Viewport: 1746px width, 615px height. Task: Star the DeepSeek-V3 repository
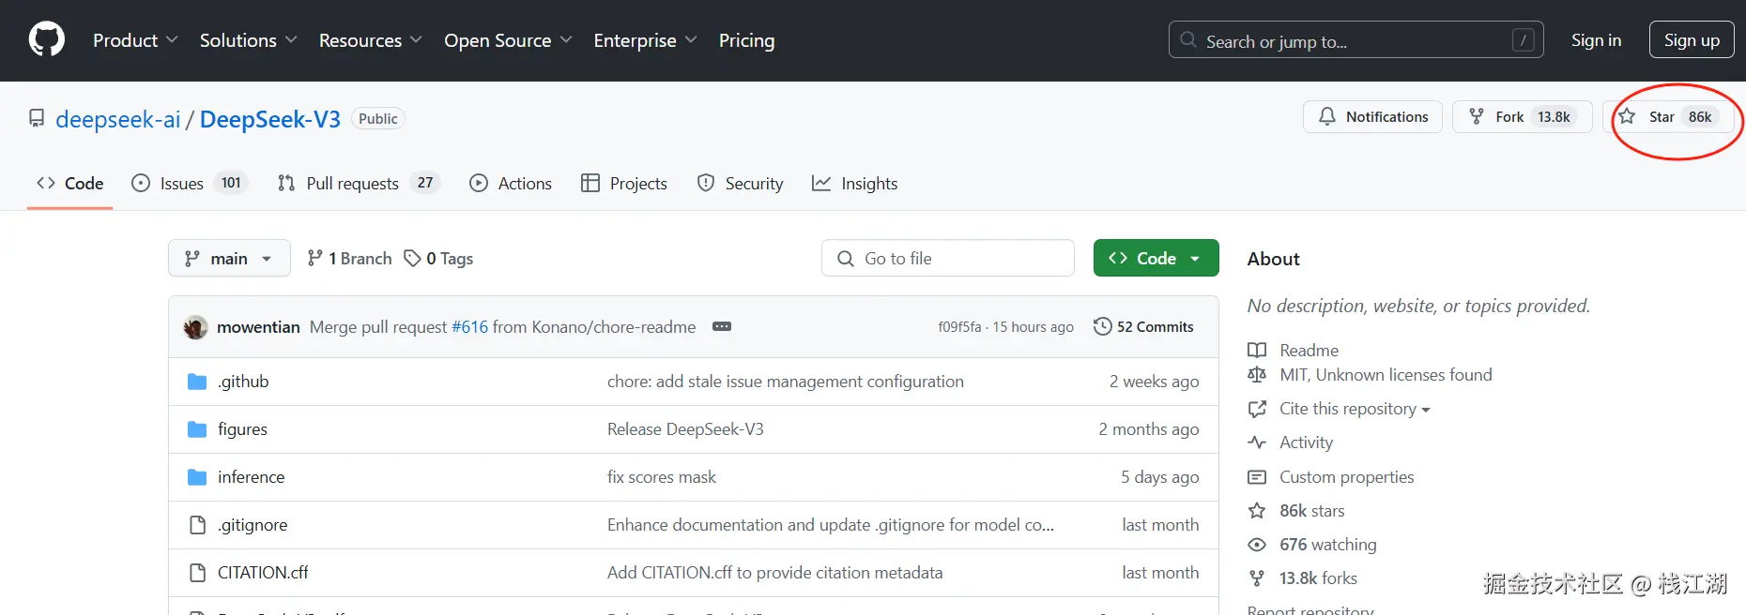click(x=1660, y=117)
